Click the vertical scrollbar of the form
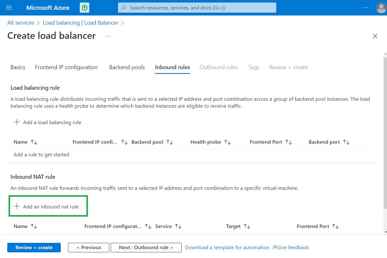The width and height of the screenshot is (387, 258). point(385,133)
